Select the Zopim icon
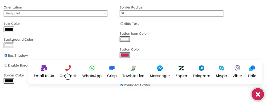Viewport: 267px width, 103px height. [x=181, y=68]
